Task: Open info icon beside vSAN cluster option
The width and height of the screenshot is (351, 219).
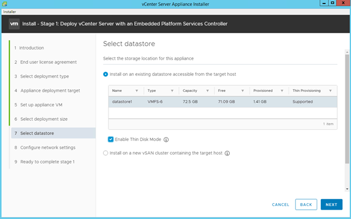Action: coord(227,154)
